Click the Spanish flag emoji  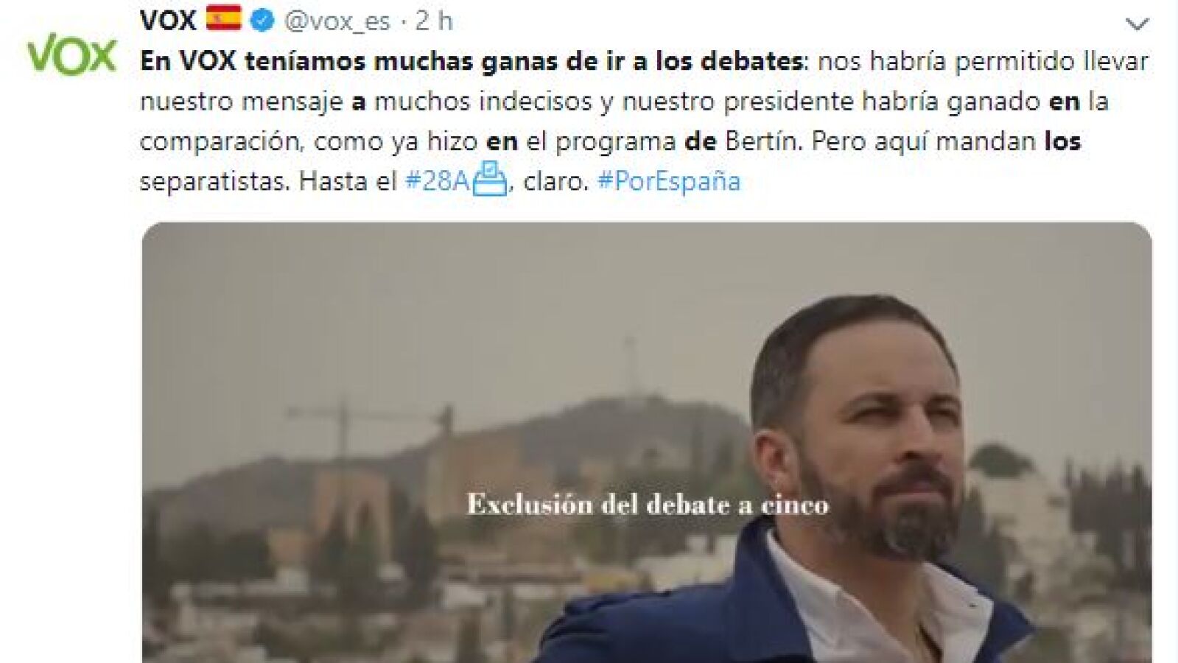pos(223,18)
